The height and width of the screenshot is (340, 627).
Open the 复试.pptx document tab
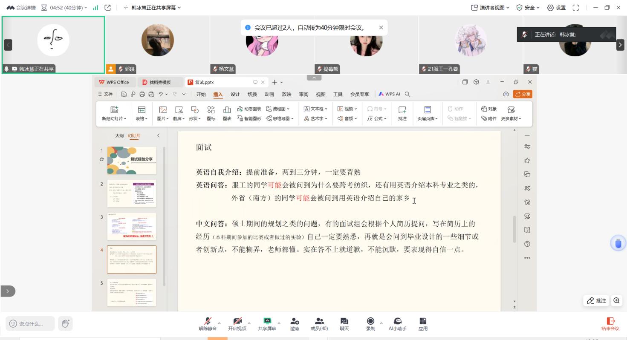point(204,82)
